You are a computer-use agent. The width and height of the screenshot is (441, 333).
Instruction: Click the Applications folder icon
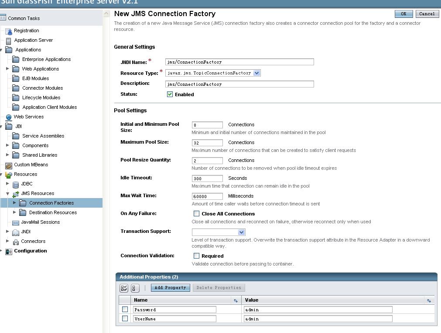pos(9,50)
